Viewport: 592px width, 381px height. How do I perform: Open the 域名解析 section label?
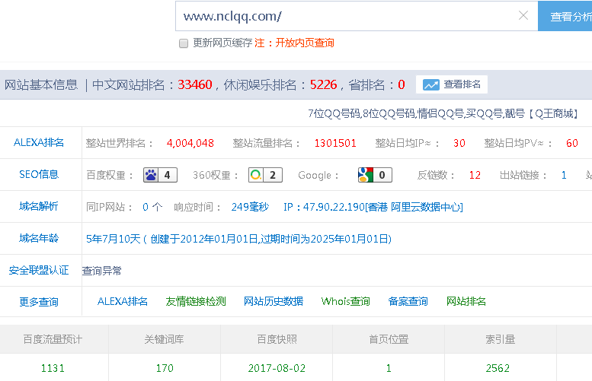pyautogui.click(x=39, y=207)
